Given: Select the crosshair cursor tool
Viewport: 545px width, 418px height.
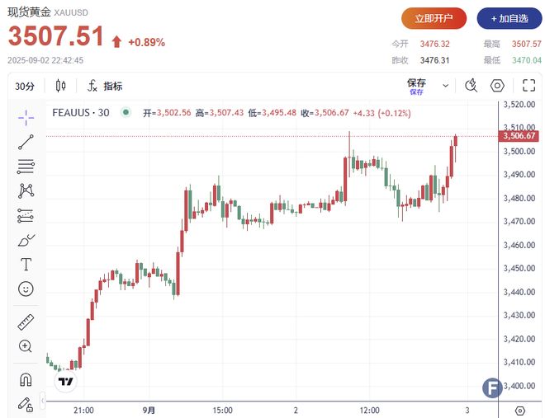Looking at the screenshot, I should point(26,116).
